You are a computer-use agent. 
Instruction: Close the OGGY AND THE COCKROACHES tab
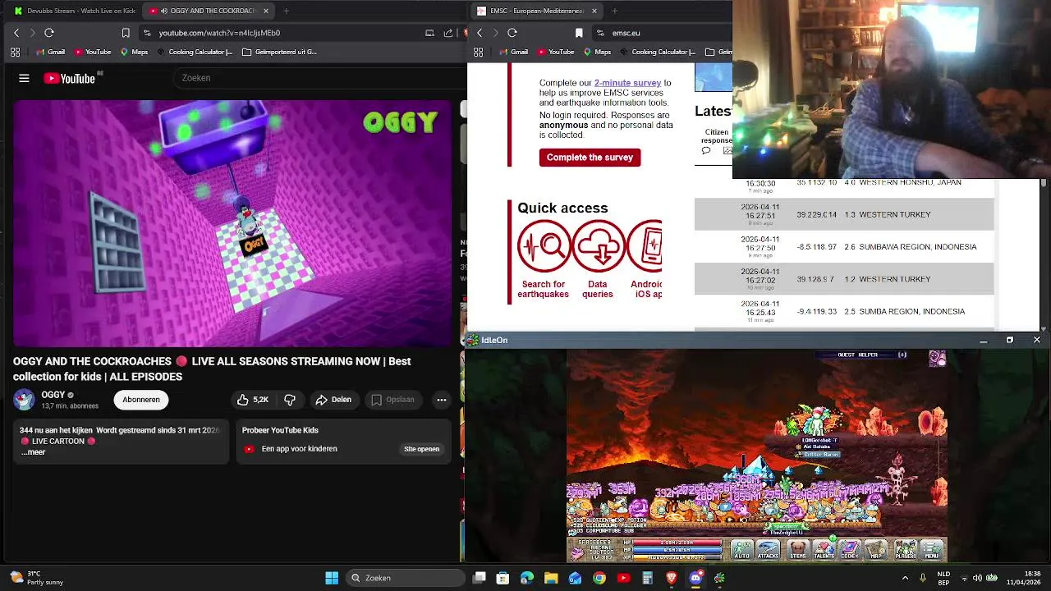tap(265, 11)
